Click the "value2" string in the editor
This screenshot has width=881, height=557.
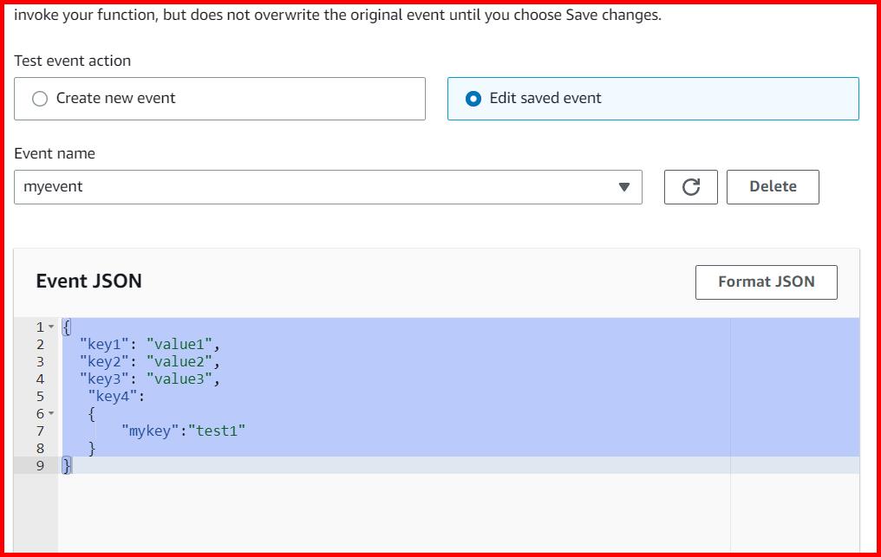(x=177, y=361)
